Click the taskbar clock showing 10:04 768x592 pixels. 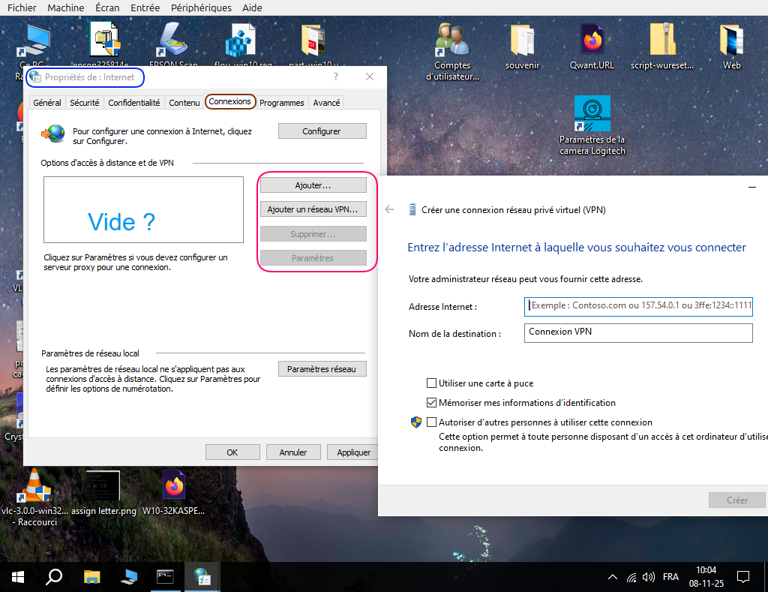[x=706, y=577]
